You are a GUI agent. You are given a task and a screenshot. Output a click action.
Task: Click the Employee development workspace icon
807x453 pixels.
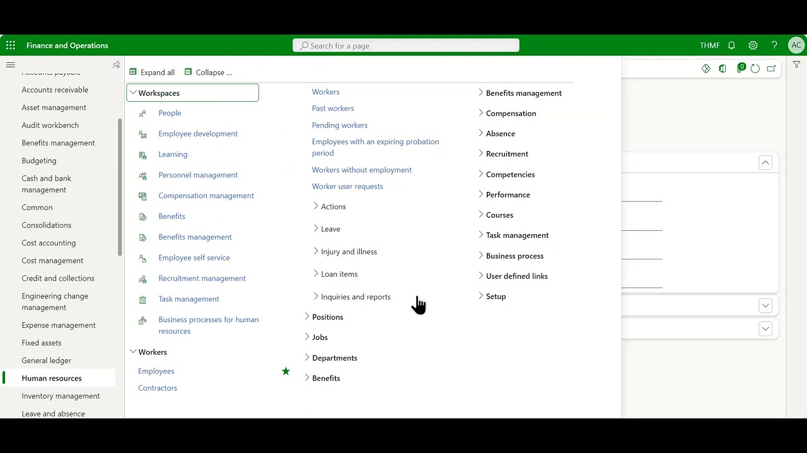click(x=142, y=134)
